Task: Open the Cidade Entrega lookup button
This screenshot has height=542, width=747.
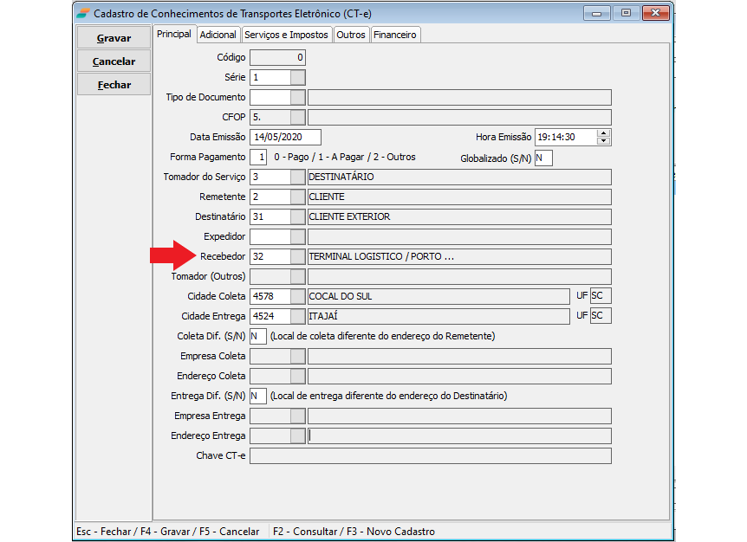Action: click(297, 316)
